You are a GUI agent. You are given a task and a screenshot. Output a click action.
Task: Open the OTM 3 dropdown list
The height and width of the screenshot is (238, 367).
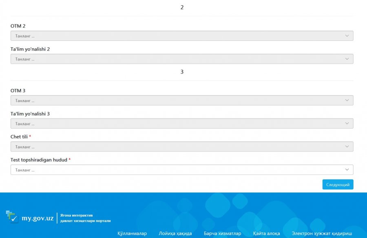click(x=181, y=100)
